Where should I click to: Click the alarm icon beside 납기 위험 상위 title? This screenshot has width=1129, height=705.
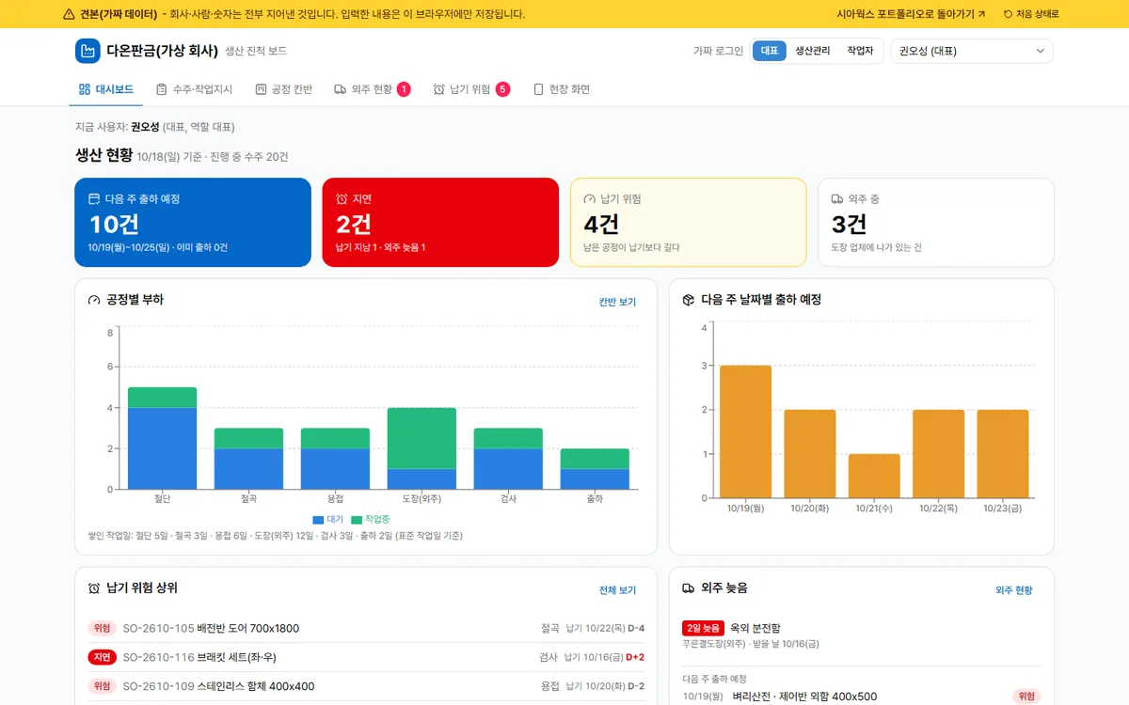coord(94,588)
